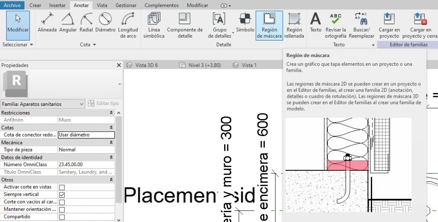Screen dimensions: 438x222
Task: Select the Región rellenada tool
Action: (294, 25)
